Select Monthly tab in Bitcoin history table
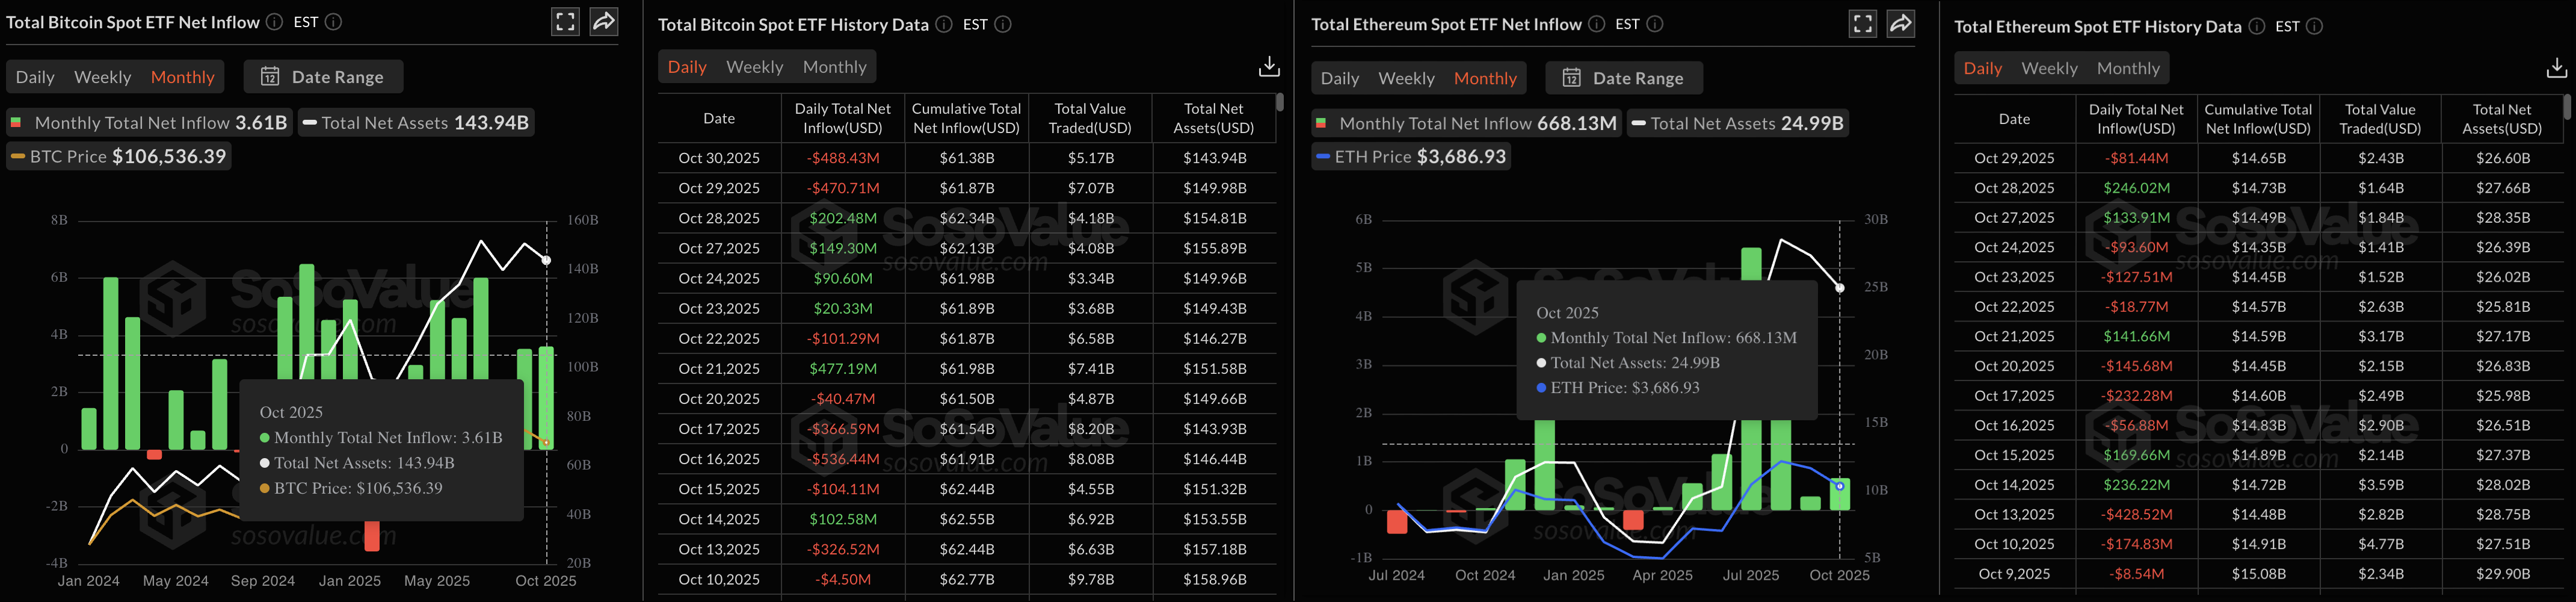 pos(834,67)
